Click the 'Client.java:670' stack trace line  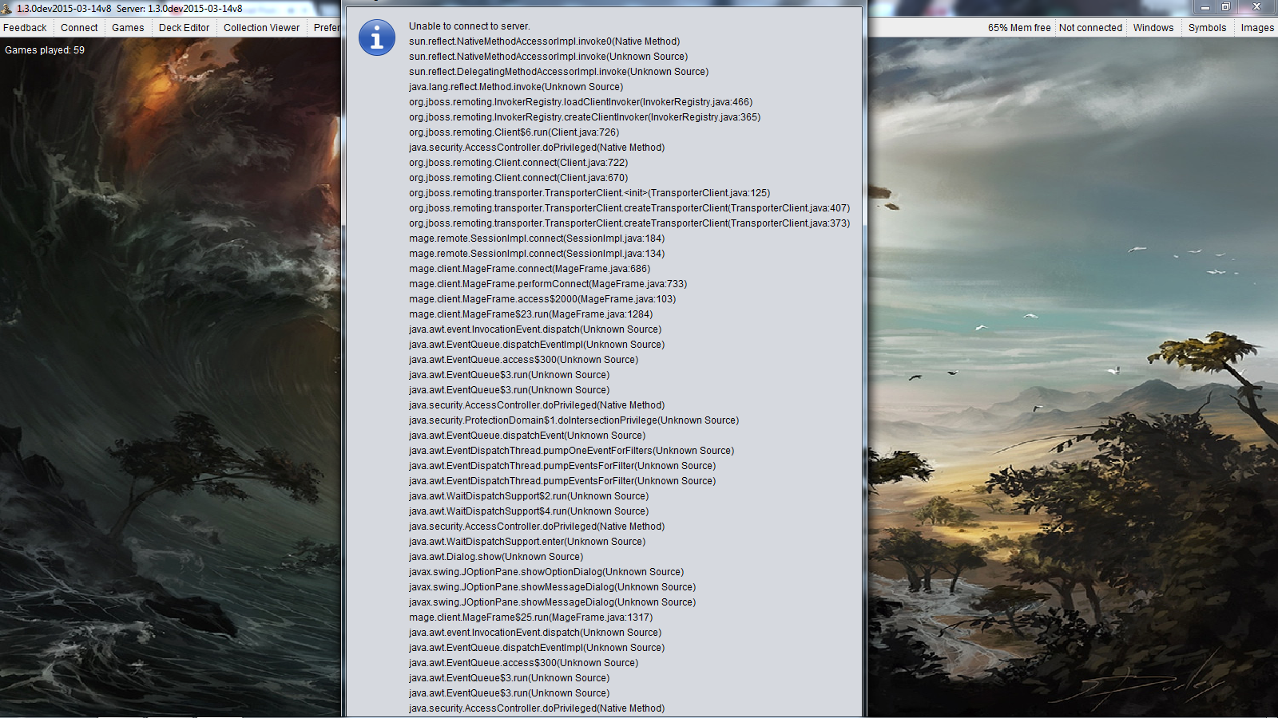[518, 178]
